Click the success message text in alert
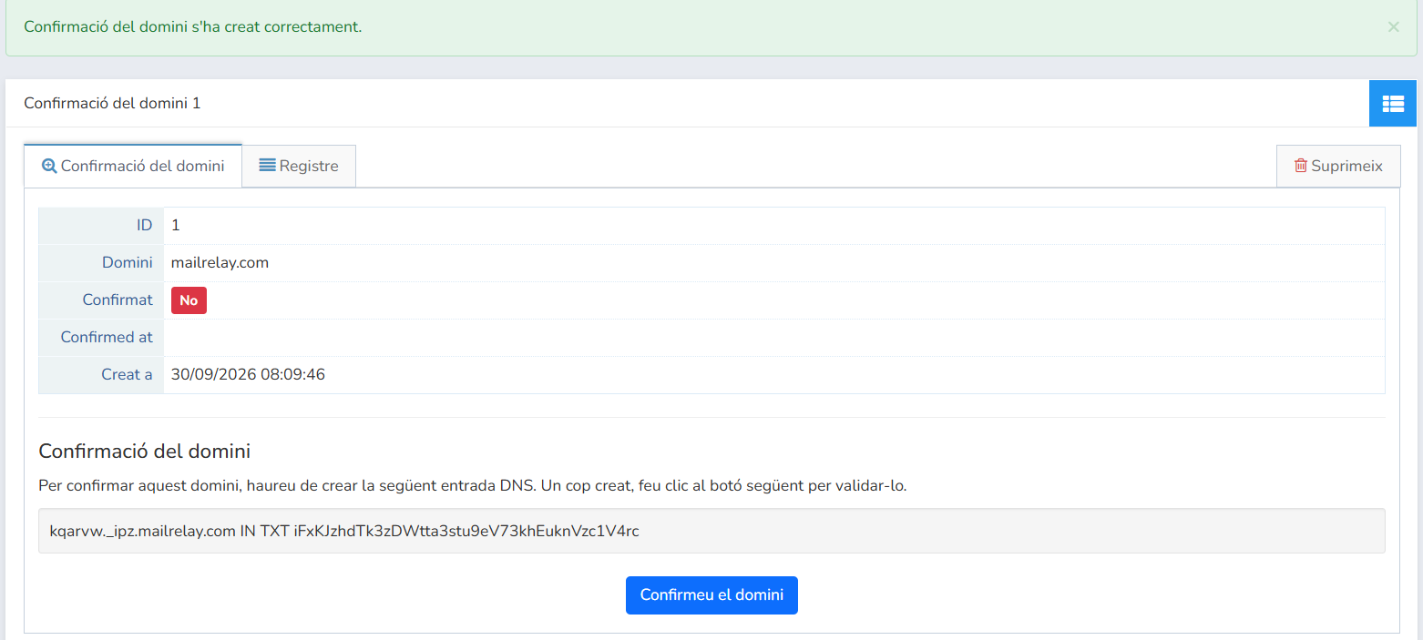 (193, 27)
